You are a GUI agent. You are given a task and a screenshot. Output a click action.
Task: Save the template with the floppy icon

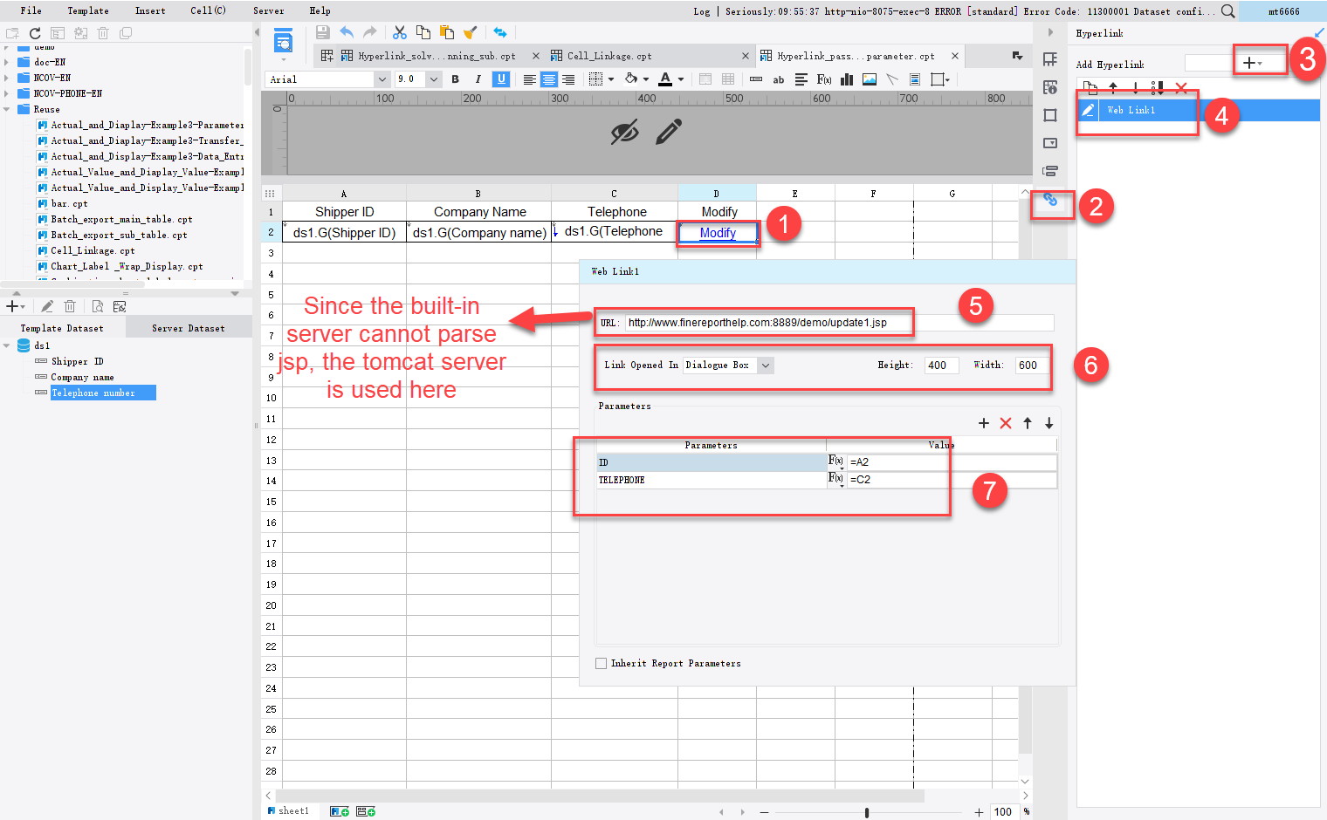pos(323,32)
